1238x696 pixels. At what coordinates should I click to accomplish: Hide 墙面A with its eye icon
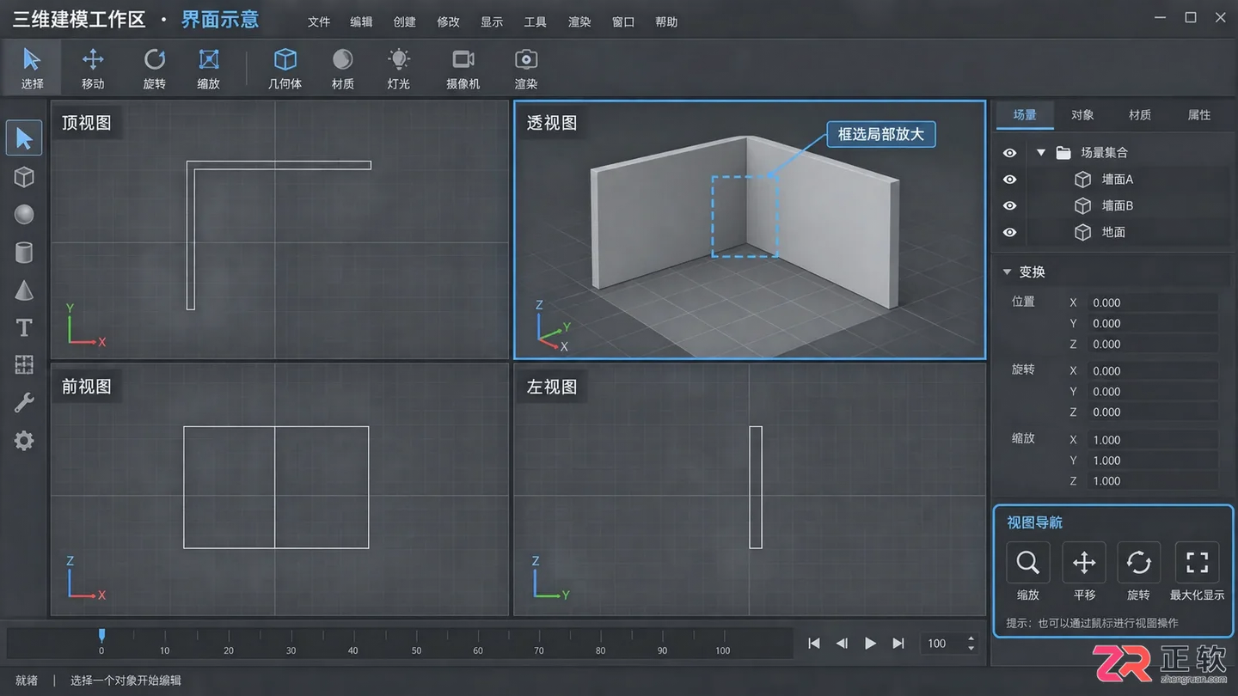(1010, 180)
